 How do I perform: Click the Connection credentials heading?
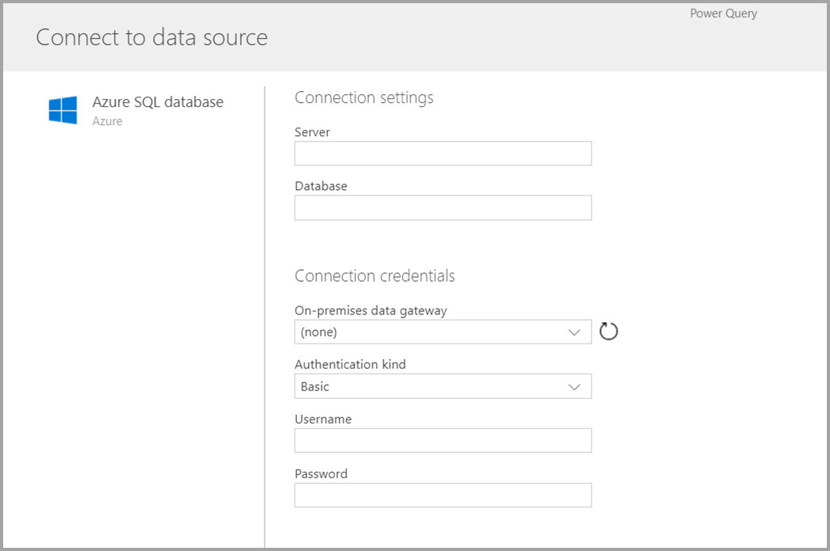[x=375, y=276]
